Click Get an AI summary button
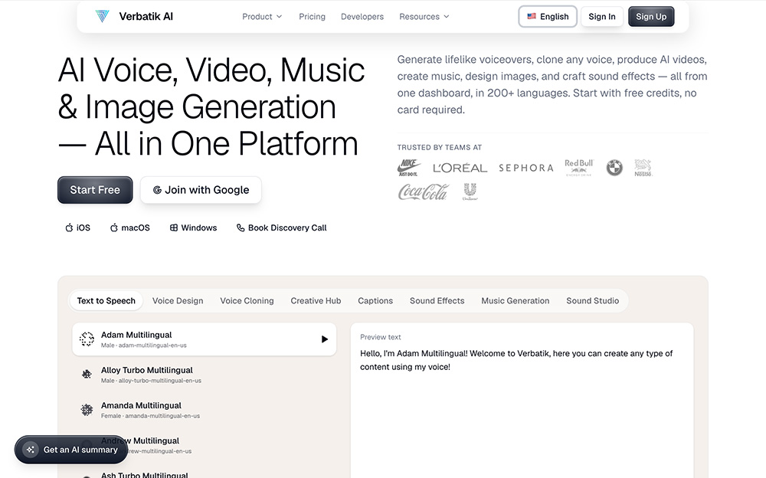Viewport: 766px width, 478px height. coord(70,450)
